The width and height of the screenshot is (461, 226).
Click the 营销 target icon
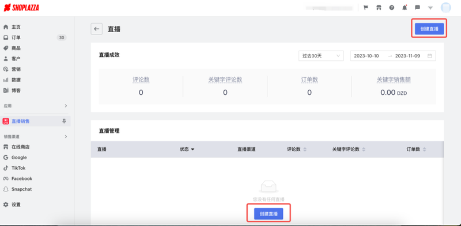point(6,69)
